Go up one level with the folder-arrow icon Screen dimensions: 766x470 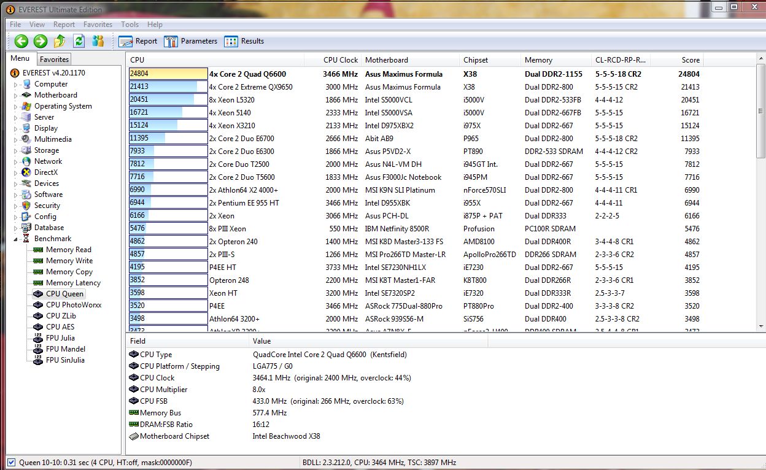pyautogui.click(x=60, y=41)
